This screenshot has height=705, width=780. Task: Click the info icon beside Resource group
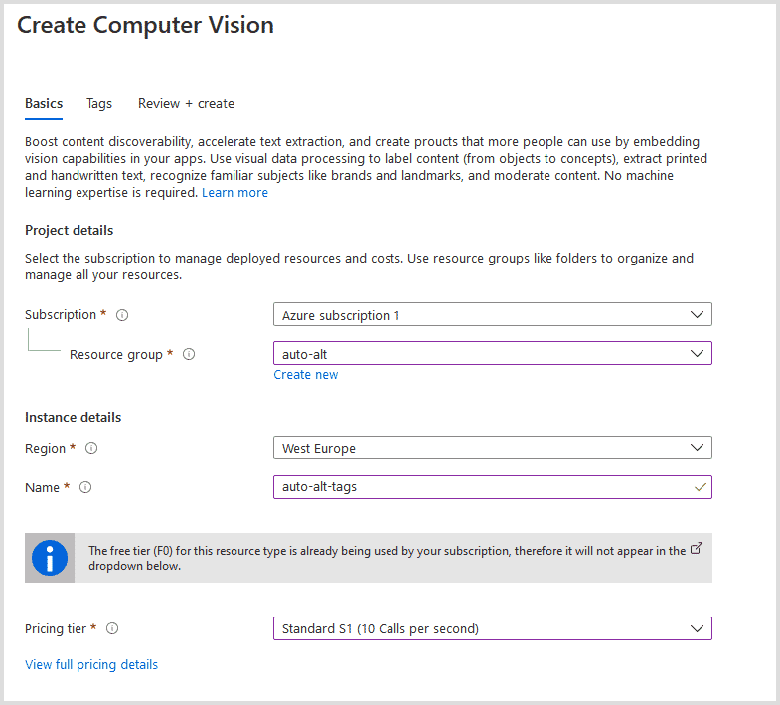(189, 354)
